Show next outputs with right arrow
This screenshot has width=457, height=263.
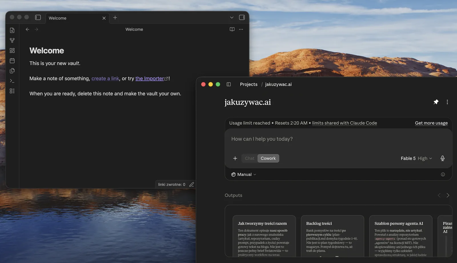coord(448,195)
